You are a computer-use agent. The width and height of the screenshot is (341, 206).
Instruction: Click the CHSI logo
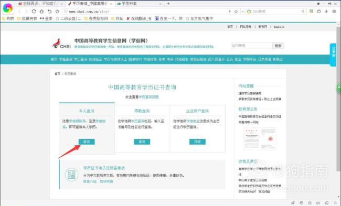click(x=61, y=44)
